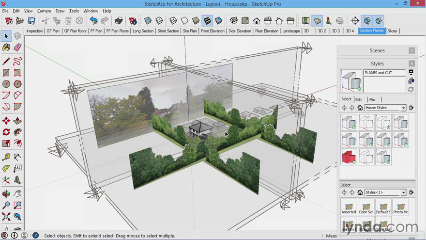This screenshot has height=240, width=426.
Task: Open the House Styles dropdown
Action: (403, 108)
